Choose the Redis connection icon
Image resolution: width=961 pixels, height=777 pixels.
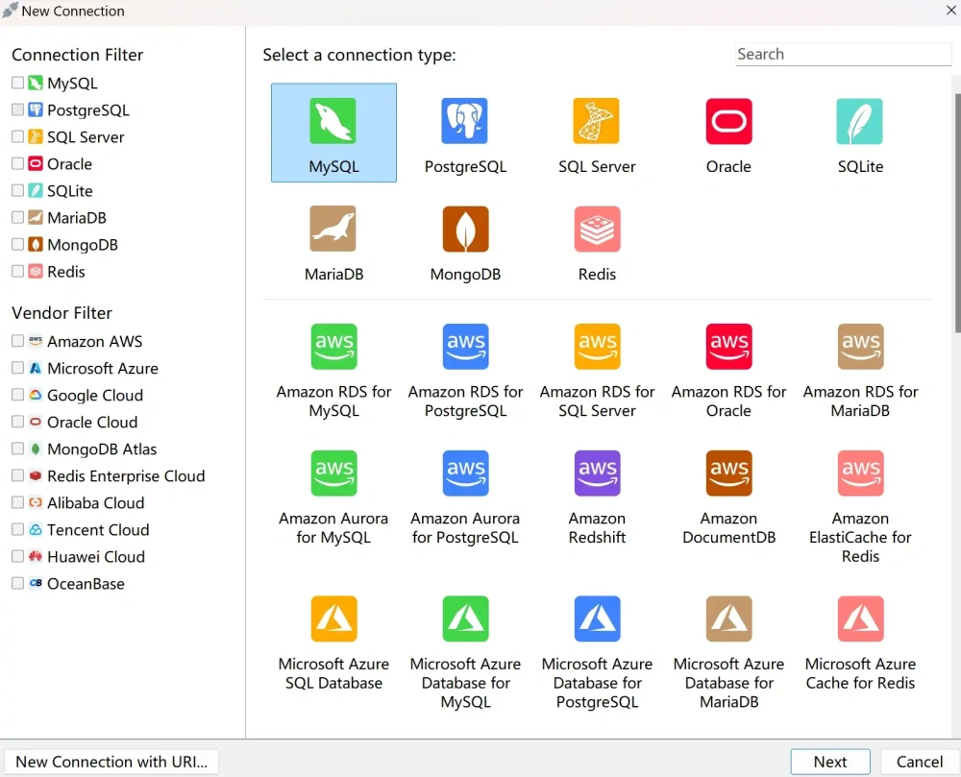597,229
